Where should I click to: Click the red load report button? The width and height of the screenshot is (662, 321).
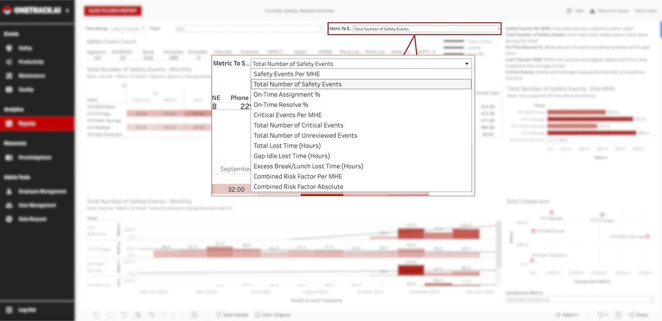[112, 11]
